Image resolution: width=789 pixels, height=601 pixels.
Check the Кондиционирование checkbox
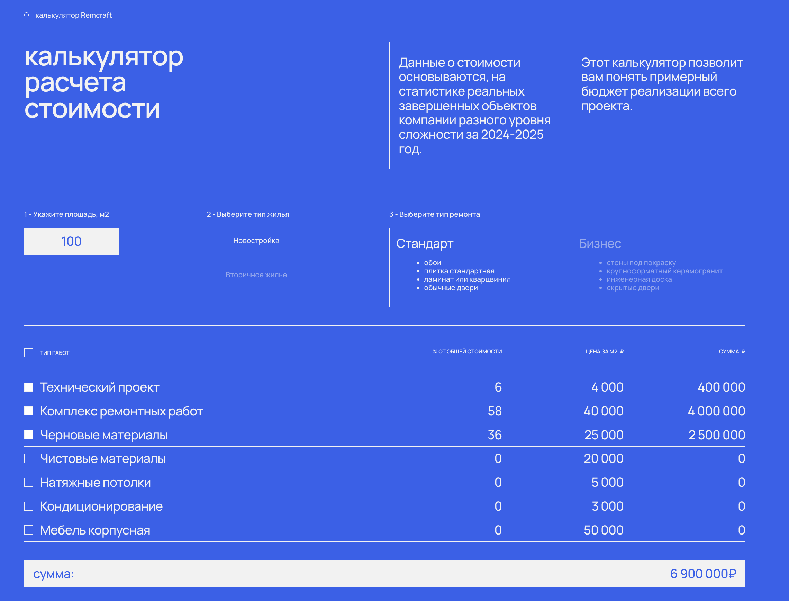coord(29,506)
